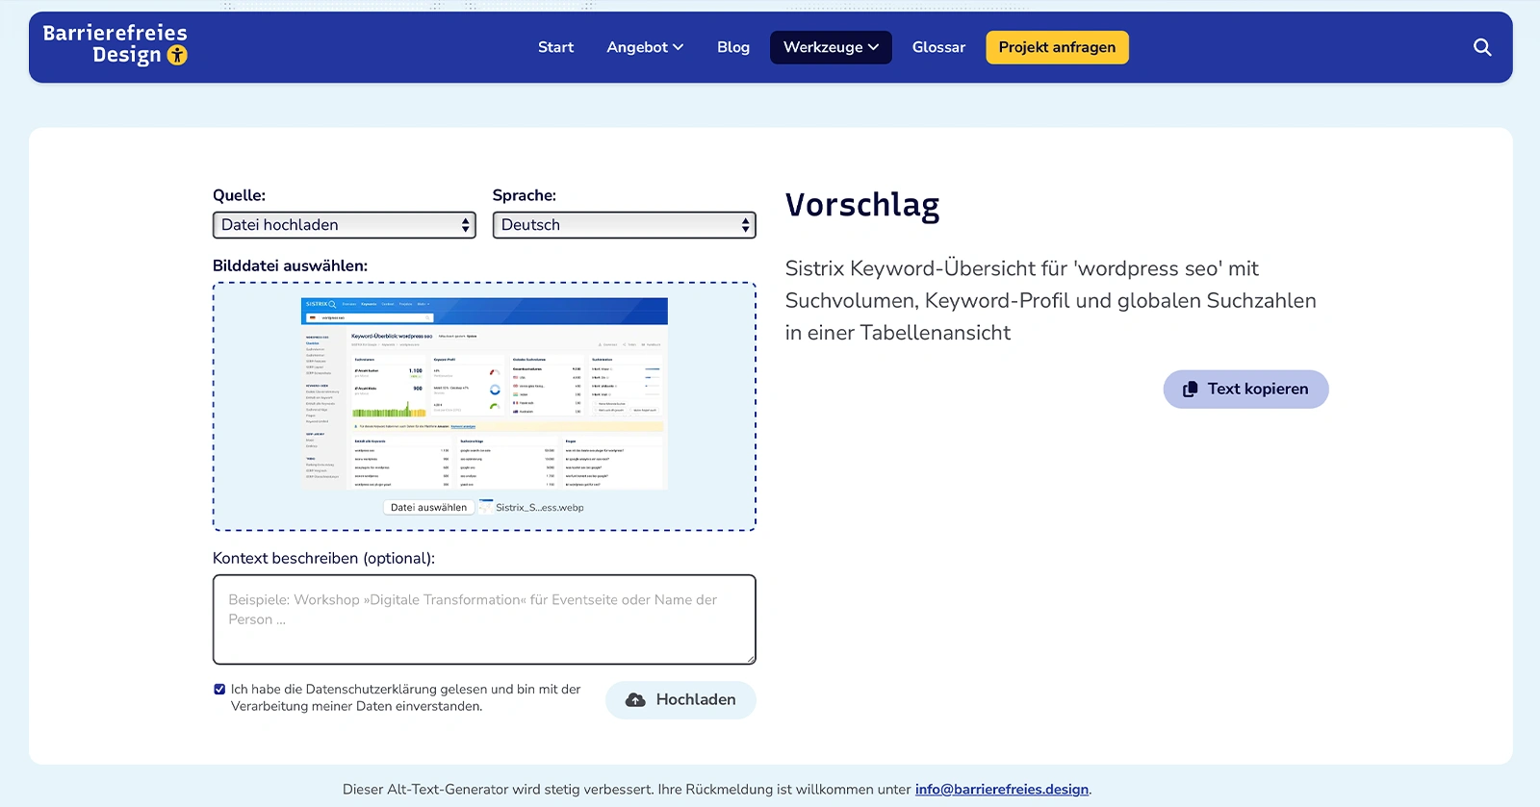This screenshot has width=1540, height=807.
Task: Open the Blog navigation item
Action: coord(732,47)
